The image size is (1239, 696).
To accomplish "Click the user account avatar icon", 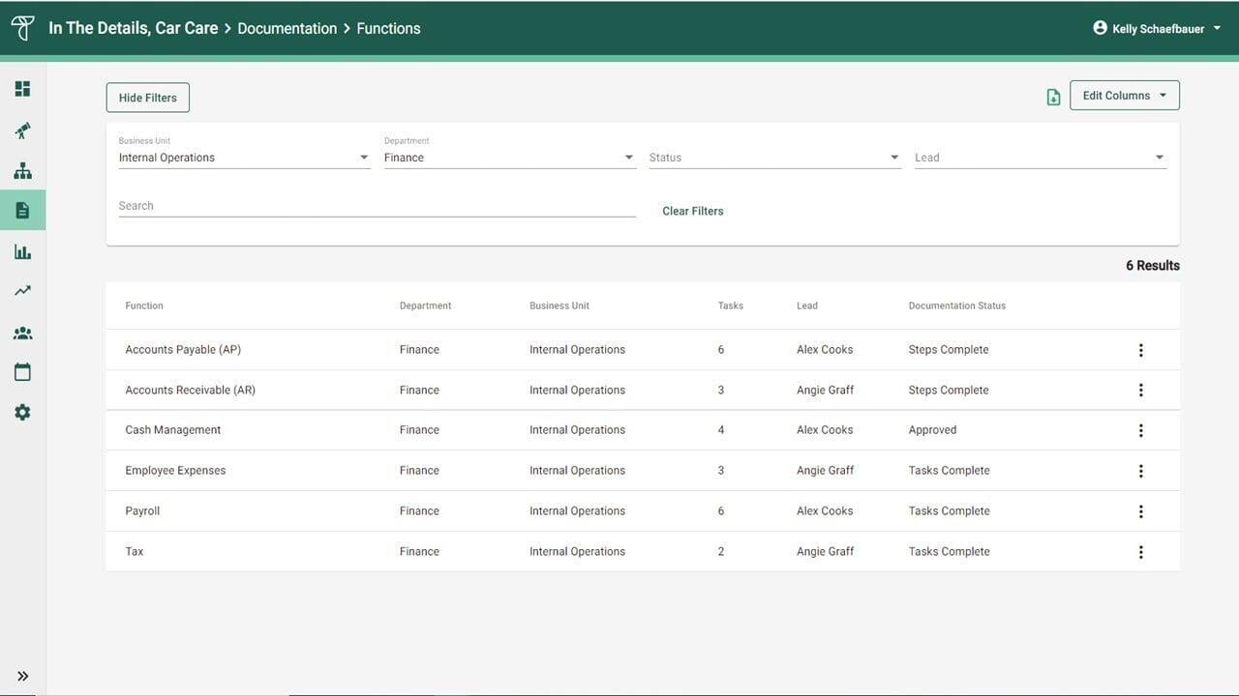I will pyautogui.click(x=1100, y=28).
